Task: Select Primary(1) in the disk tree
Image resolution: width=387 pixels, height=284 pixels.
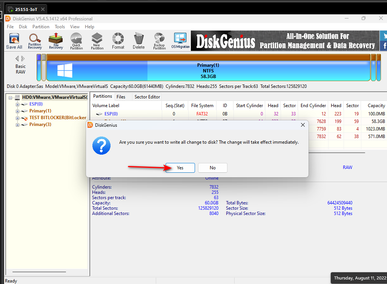Action: click(40, 111)
